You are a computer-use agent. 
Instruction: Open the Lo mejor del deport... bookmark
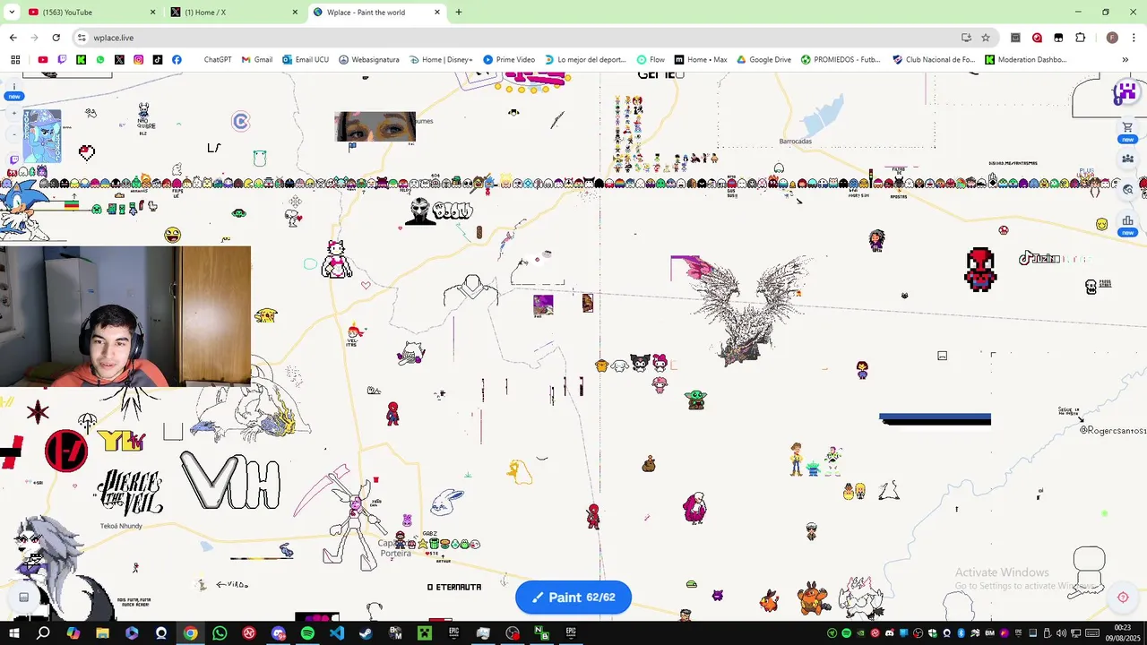585,60
